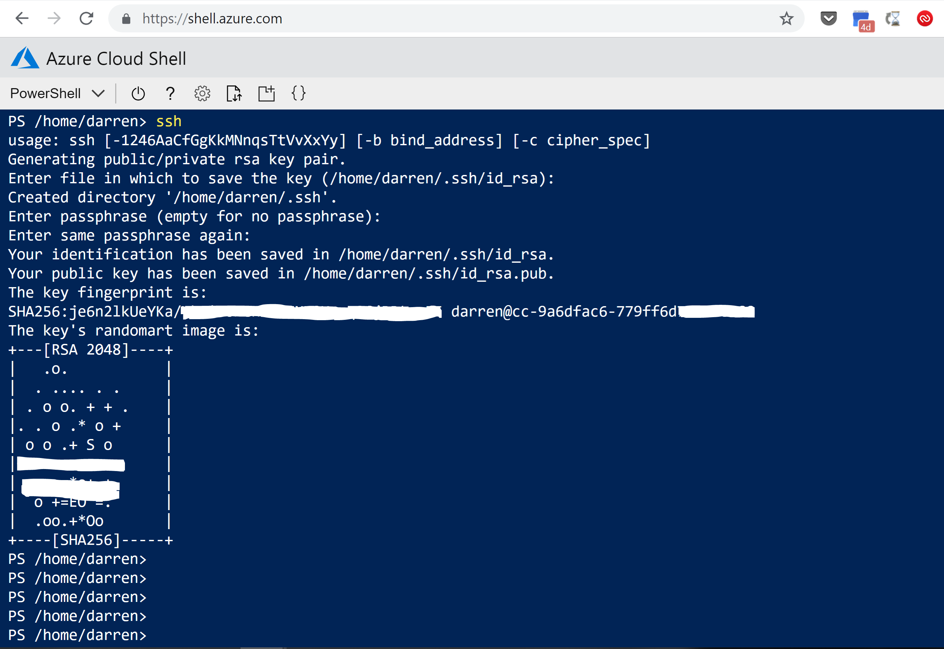The image size is (944, 649).
Task: Click the red circular extension icon
Action: click(925, 18)
